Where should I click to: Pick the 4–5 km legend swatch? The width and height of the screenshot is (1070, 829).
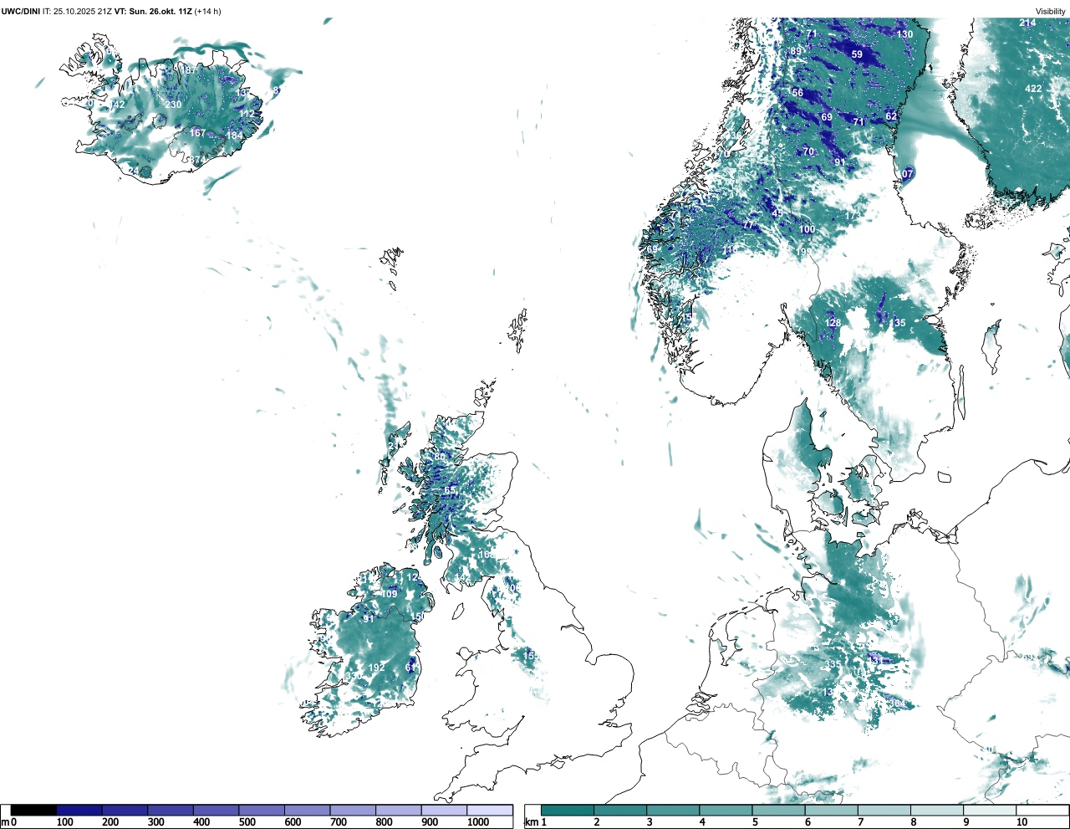[726, 810]
